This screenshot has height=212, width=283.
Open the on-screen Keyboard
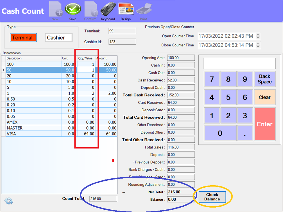point(108,10)
